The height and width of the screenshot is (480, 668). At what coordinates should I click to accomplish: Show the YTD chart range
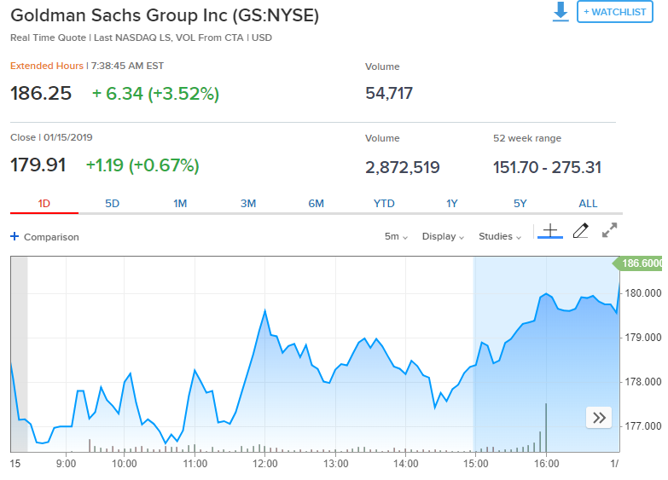pyautogui.click(x=384, y=203)
